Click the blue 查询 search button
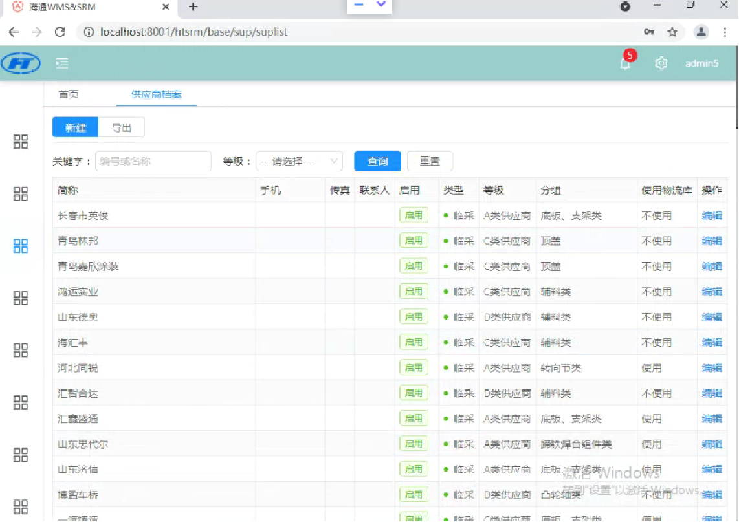739x522 pixels. 377,161
